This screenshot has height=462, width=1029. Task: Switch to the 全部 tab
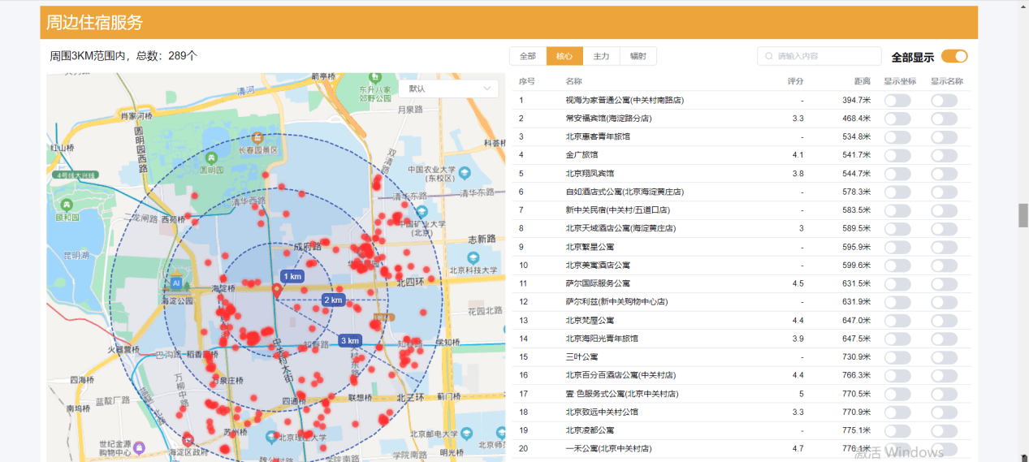pyautogui.click(x=528, y=56)
